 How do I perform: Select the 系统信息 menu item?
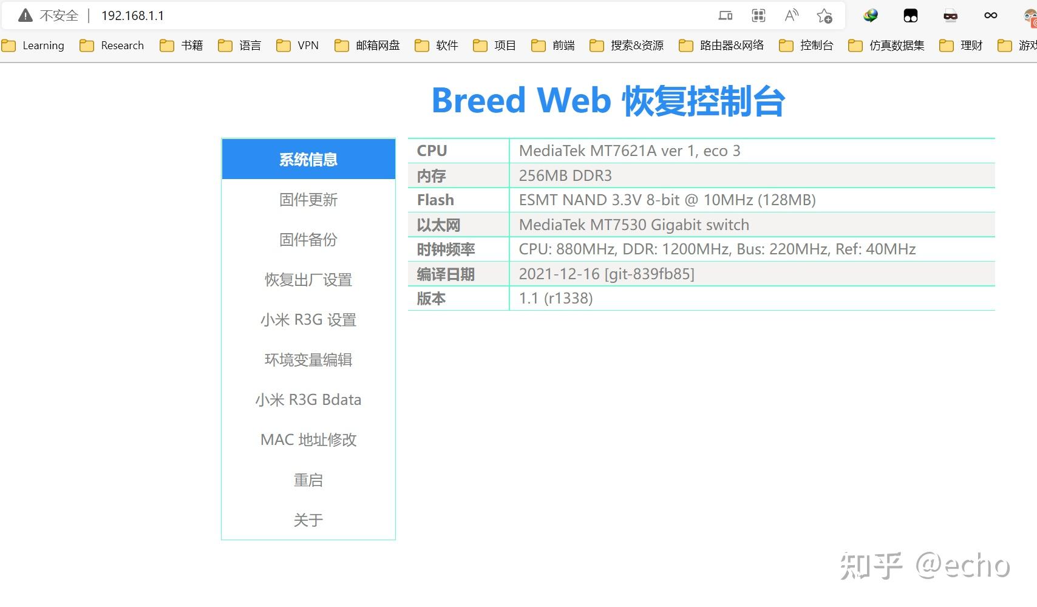[308, 159]
